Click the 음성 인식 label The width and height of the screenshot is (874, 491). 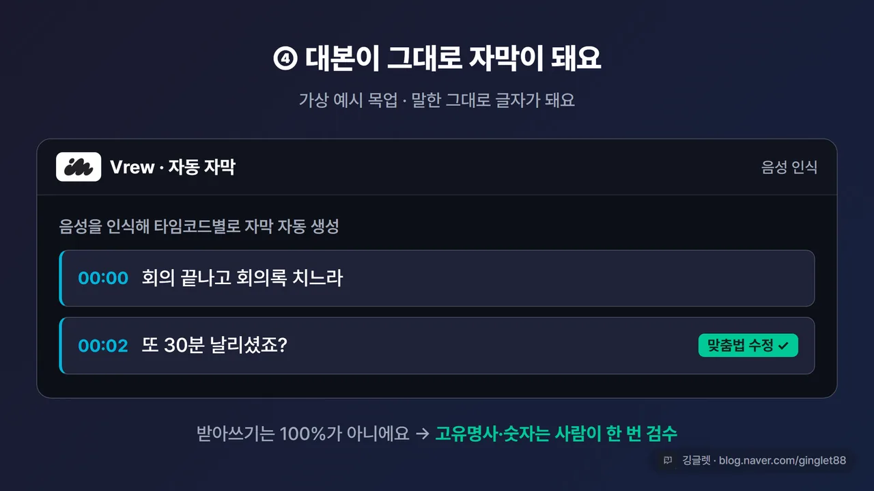789,167
